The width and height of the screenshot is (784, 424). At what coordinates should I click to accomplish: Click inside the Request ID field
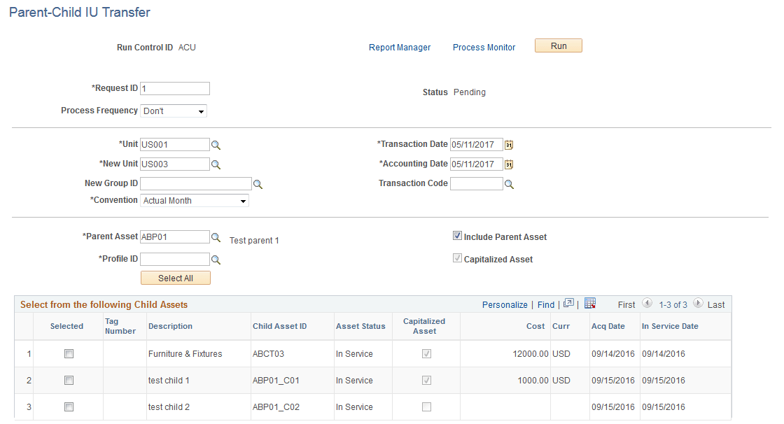pos(174,88)
